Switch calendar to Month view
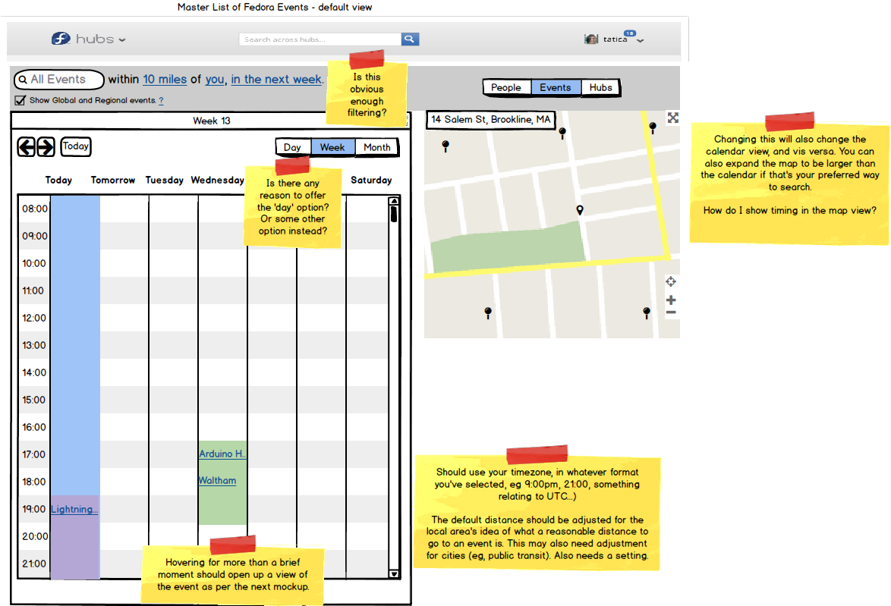Image resolution: width=891 pixels, height=606 pixels. coord(377,148)
